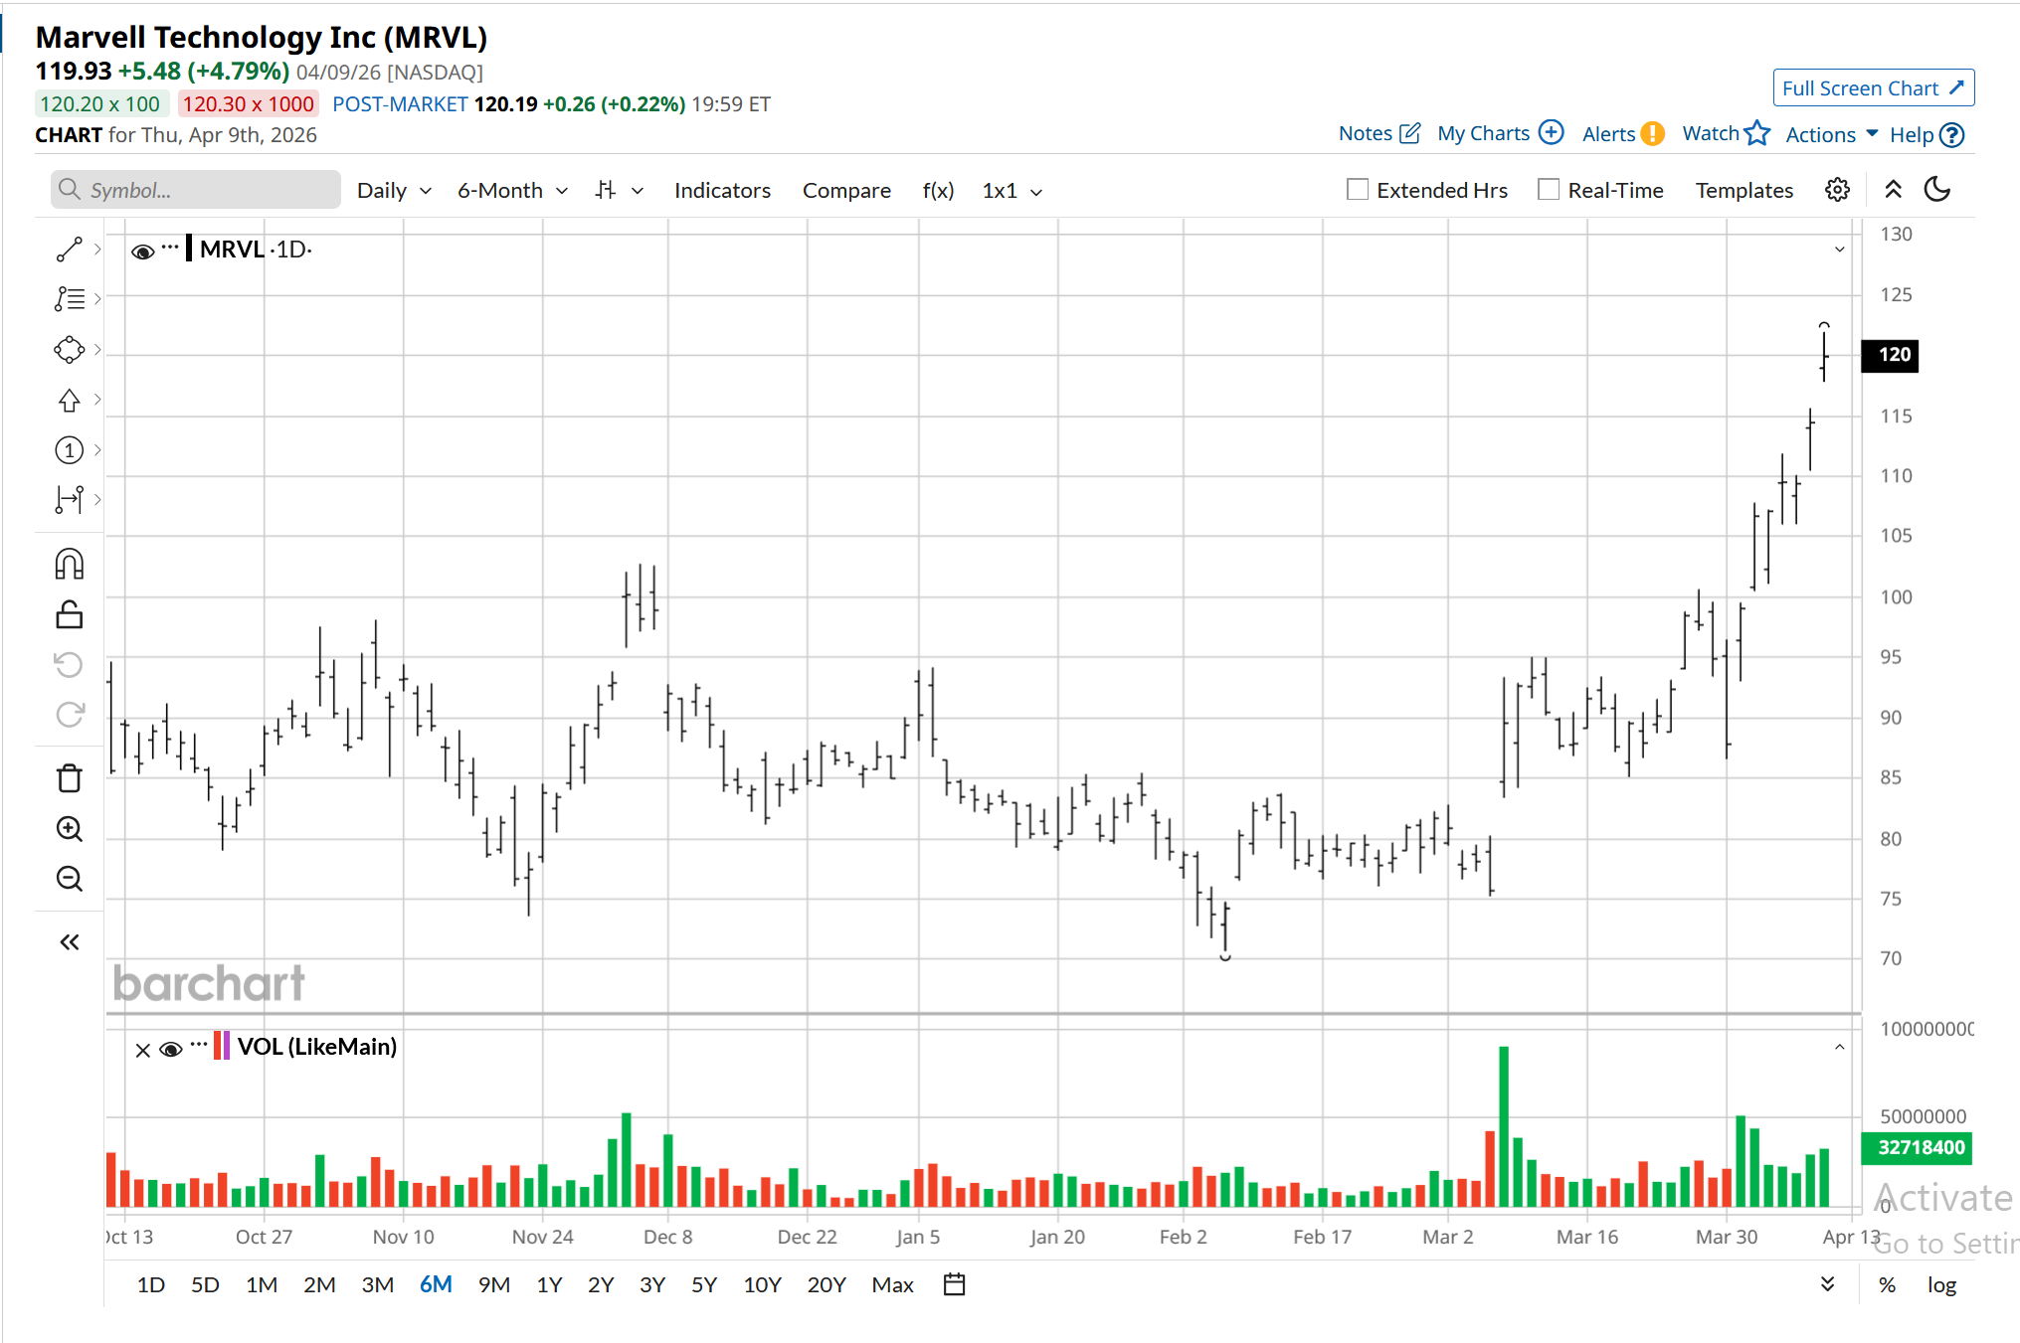Switch to dark mode moon icon

1936,190
